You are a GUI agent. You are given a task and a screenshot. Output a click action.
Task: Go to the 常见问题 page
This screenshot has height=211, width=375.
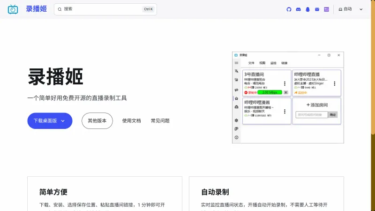(x=160, y=121)
